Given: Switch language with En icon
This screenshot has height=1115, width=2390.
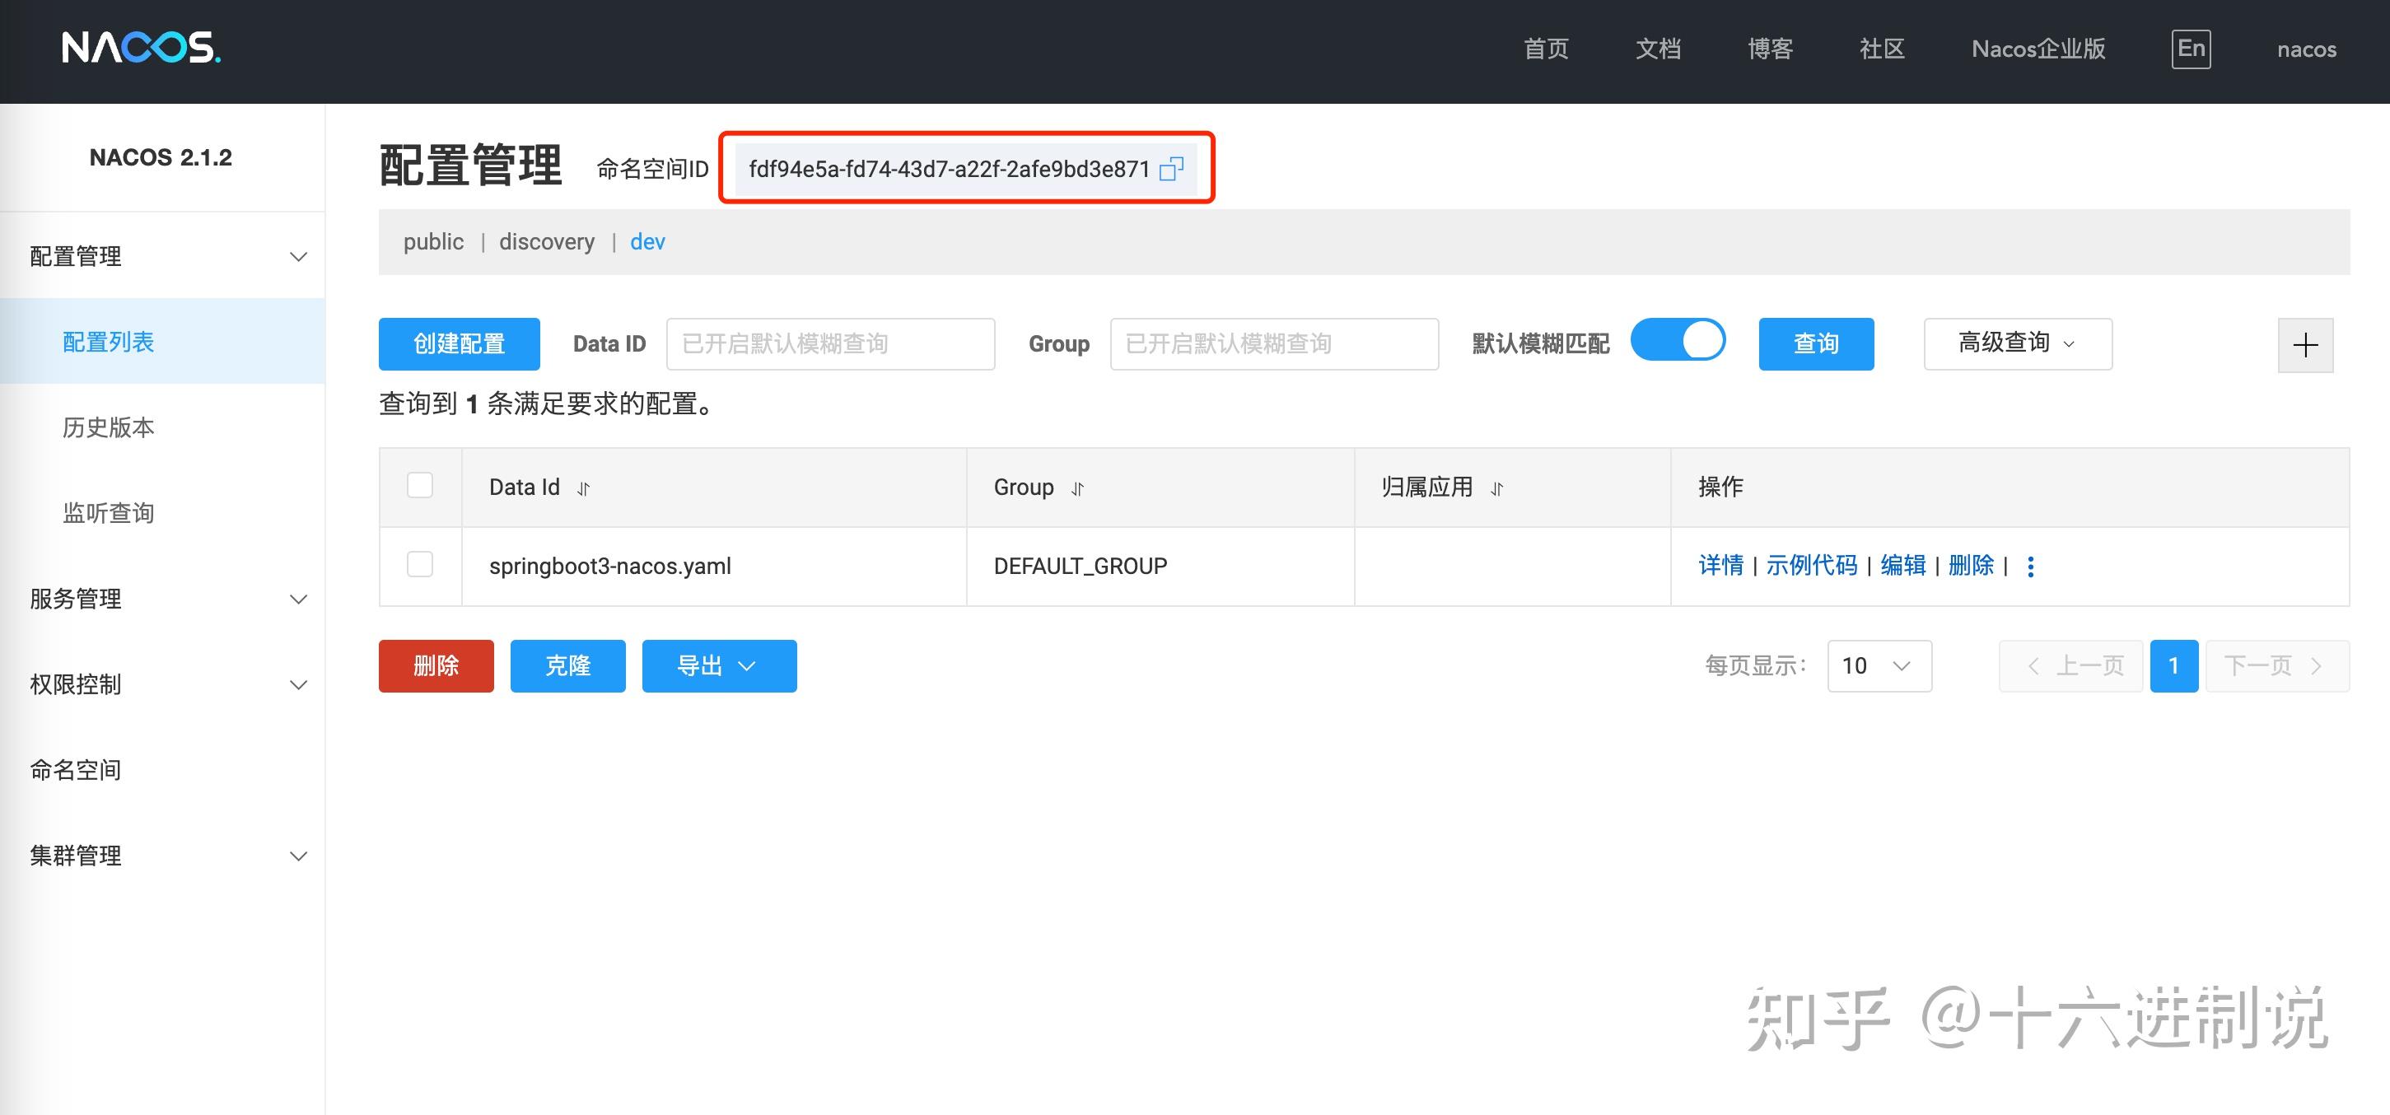Looking at the screenshot, I should [2191, 49].
